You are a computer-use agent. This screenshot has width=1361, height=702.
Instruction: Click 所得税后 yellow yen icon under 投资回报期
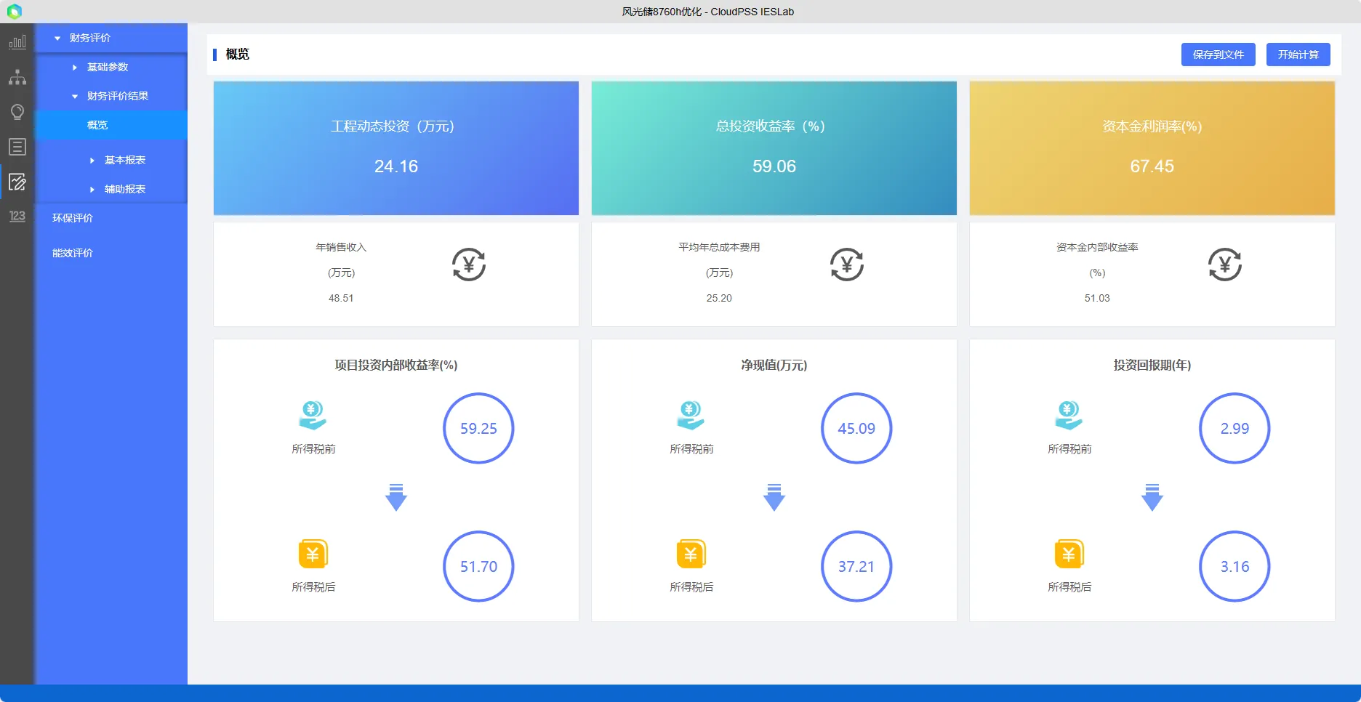(x=1069, y=554)
